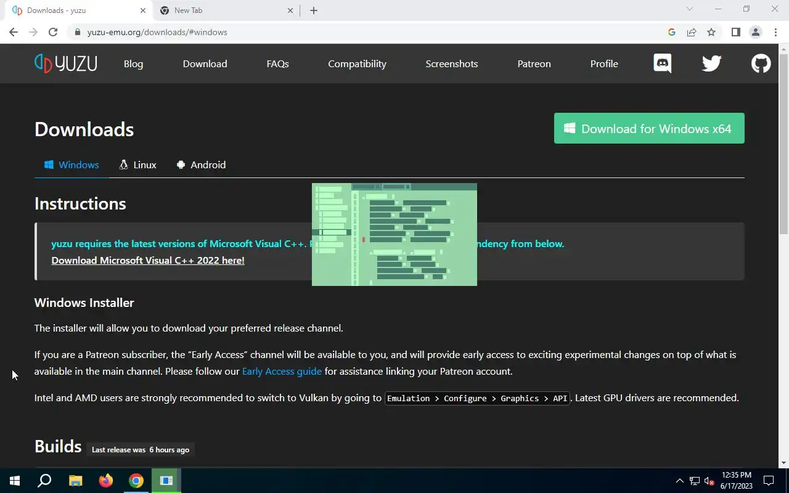
Task: Click Chrome icon in taskbar
Action: (x=136, y=481)
